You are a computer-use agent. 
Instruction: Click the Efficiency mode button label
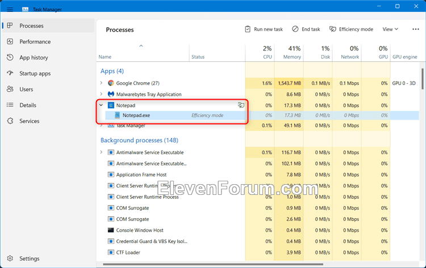(356, 29)
